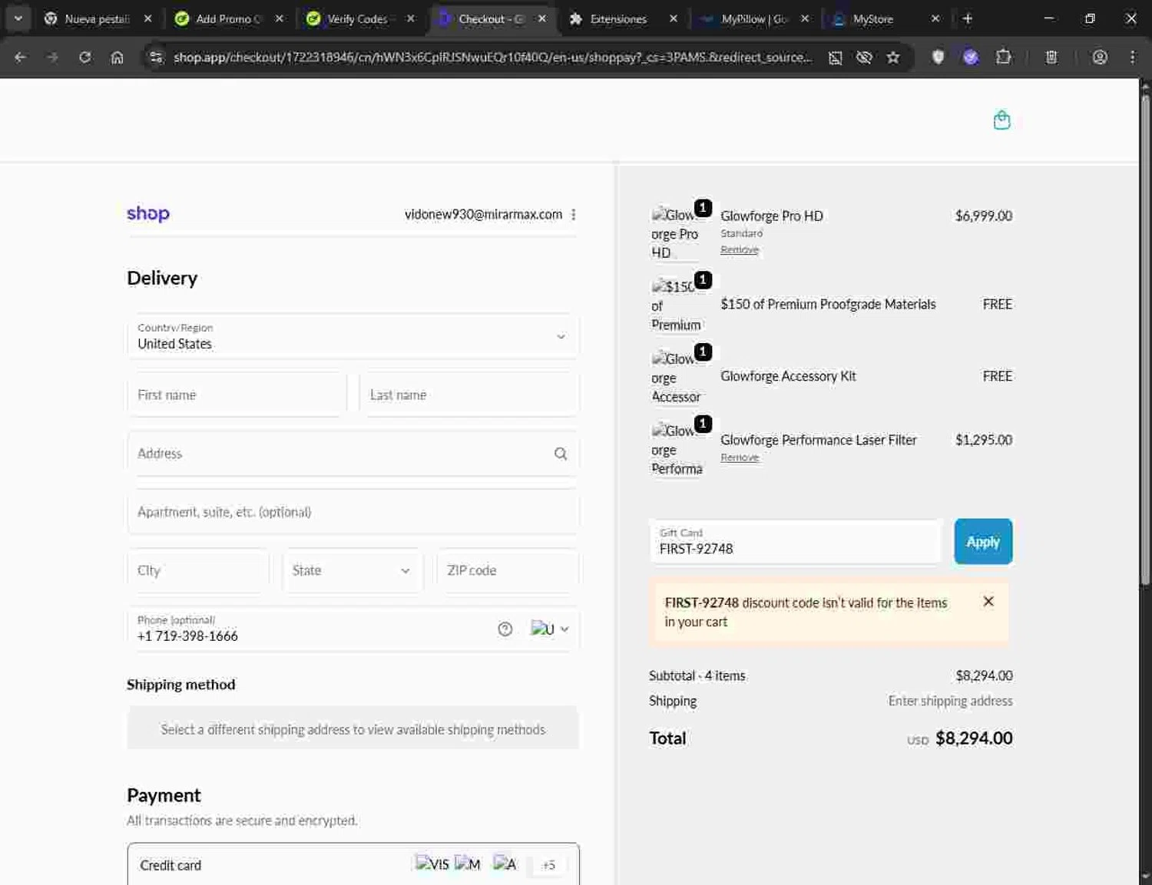This screenshot has width=1152, height=885.
Task: Expand the phone country flag selector
Action: (550, 629)
